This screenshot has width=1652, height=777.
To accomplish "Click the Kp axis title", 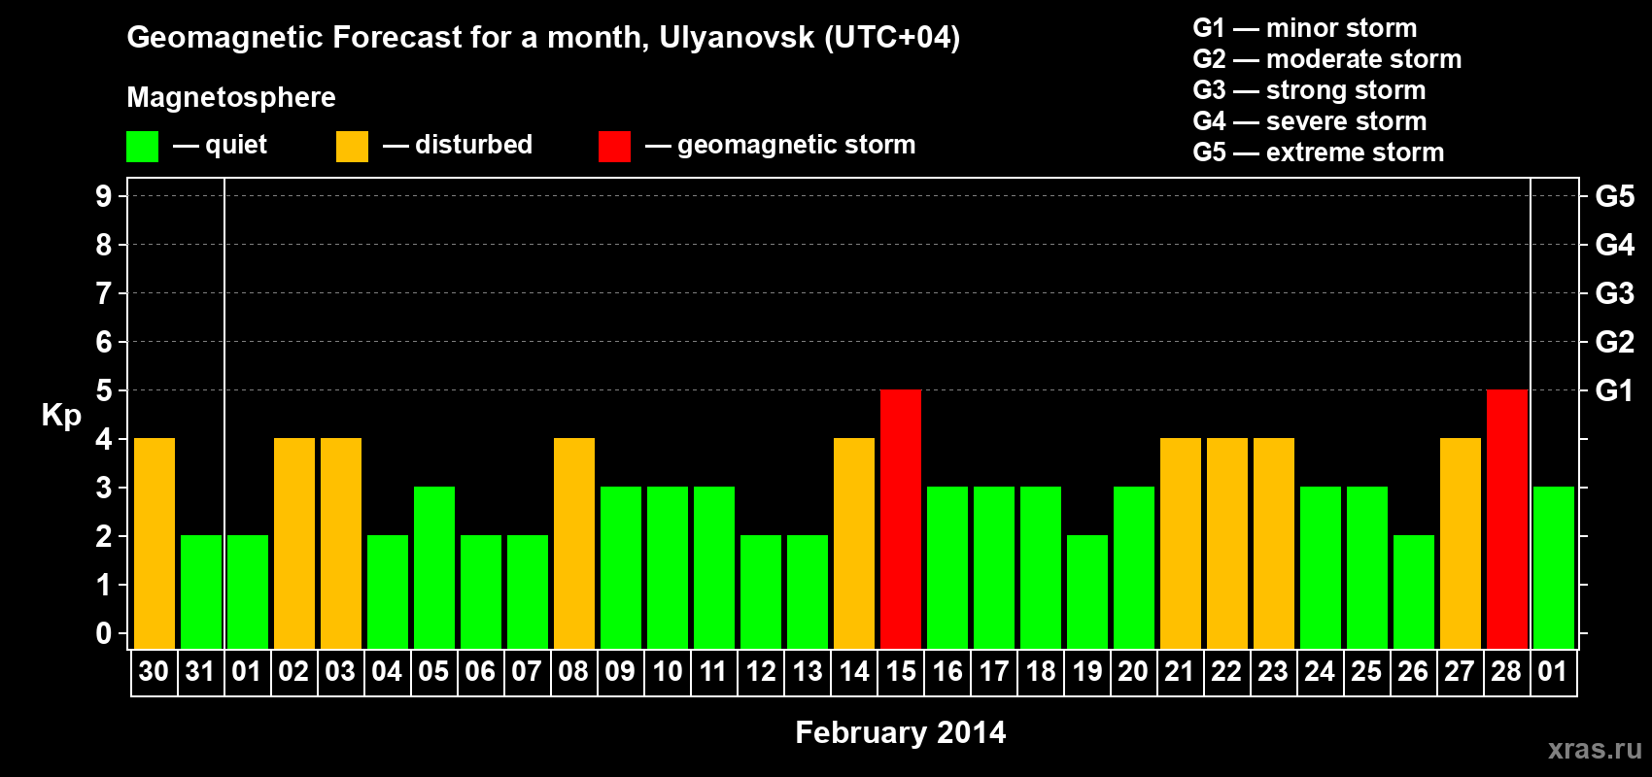I will (x=61, y=416).
